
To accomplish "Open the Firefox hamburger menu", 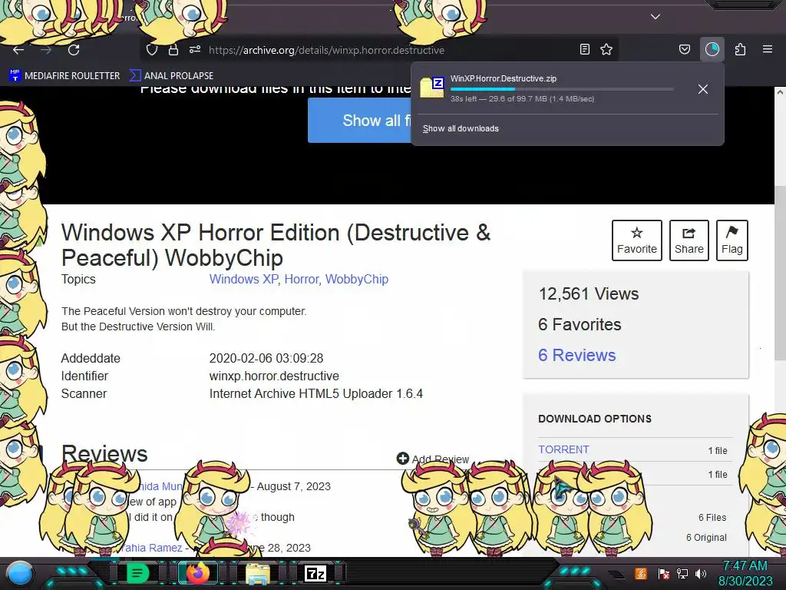I will click(768, 49).
